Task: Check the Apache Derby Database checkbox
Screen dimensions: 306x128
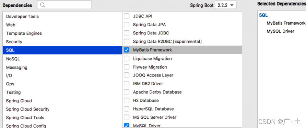Action: (127, 92)
